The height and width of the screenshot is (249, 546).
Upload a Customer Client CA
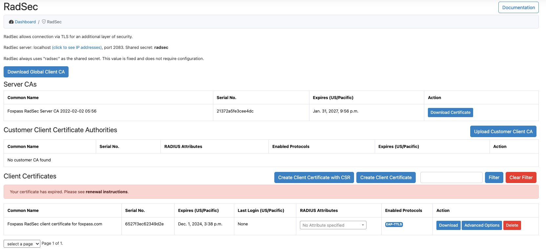[x=503, y=132]
